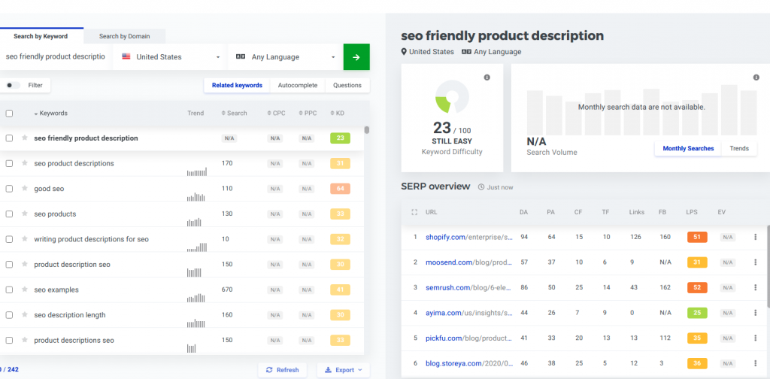Click the clock icon beside Just now
The width and height of the screenshot is (770, 379).
coord(481,187)
